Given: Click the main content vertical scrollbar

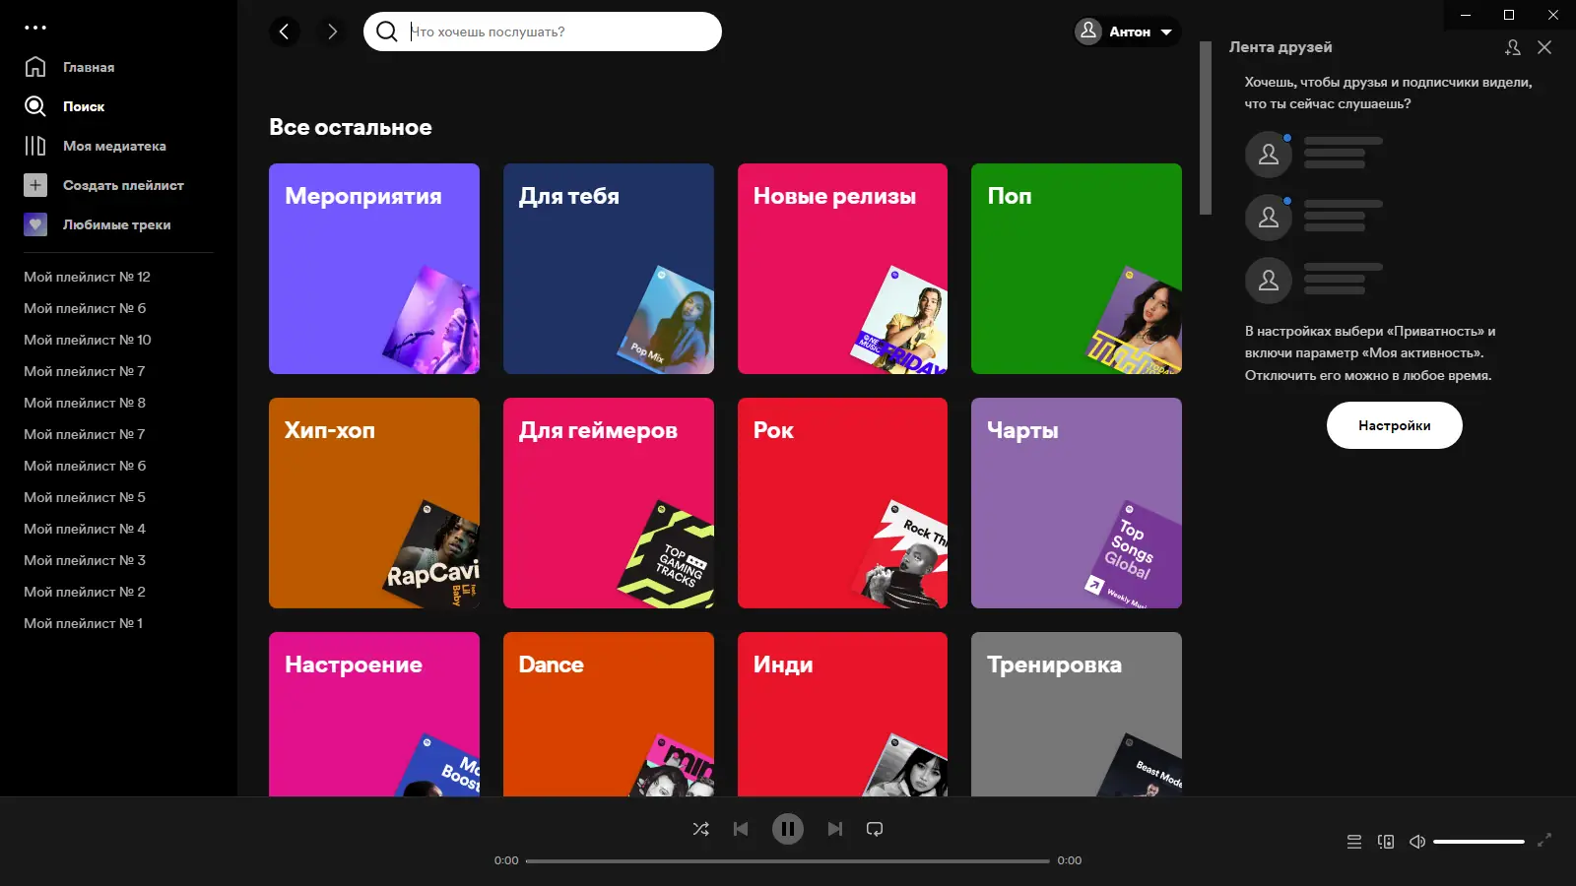Looking at the screenshot, I should pyautogui.click(x=1206, y=128).
